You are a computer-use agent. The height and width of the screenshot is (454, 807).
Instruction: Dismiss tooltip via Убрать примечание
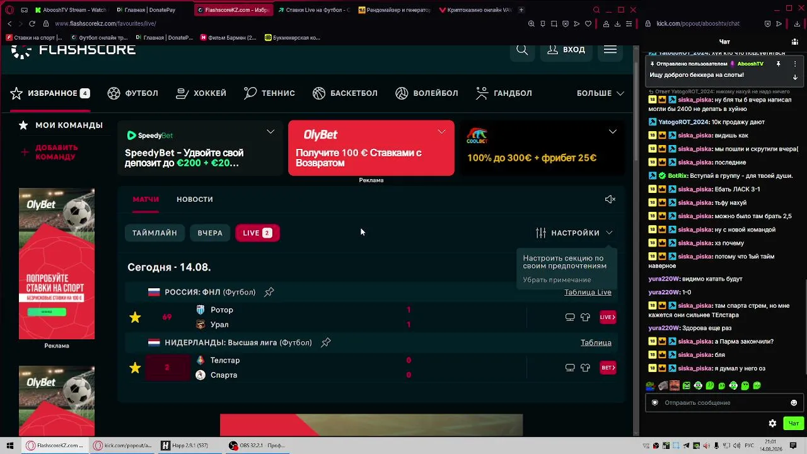[x=557, y=280]
